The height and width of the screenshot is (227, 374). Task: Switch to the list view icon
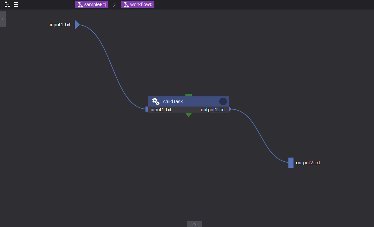[x=15, y=4]
